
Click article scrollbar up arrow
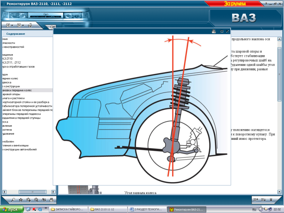[x=279, y=39]
